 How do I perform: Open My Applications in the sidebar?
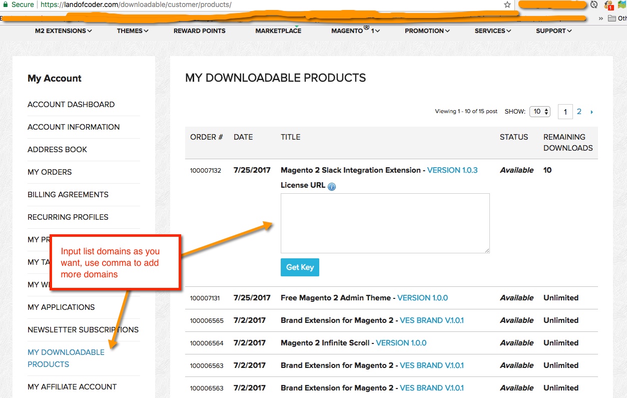click(x=61, y=307)
